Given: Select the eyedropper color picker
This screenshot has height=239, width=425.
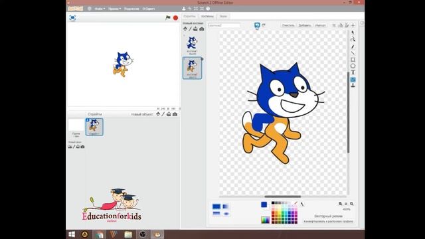Looking at the screenshot, I should click(x=302, y=204).
